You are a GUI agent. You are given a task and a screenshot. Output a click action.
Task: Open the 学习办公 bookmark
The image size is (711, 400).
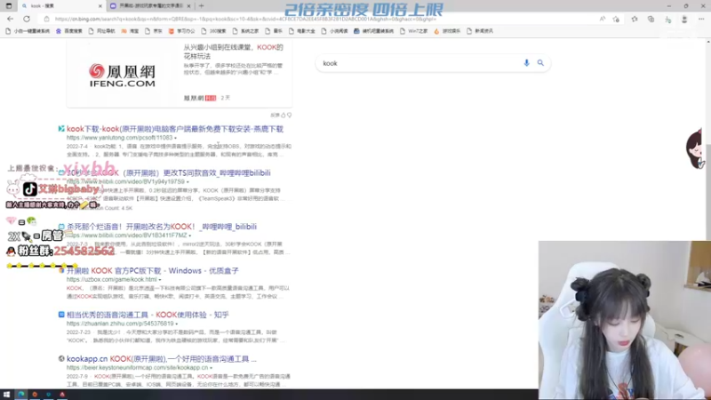pyautogui.click(x=182, y=31)
